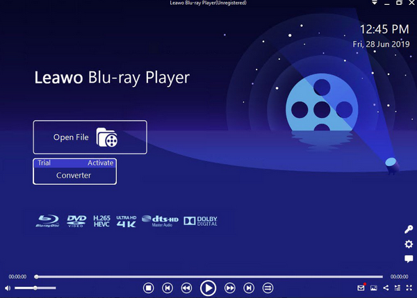Click the share icon
This screenshot has width=417, height=298.
coord(386,288)
